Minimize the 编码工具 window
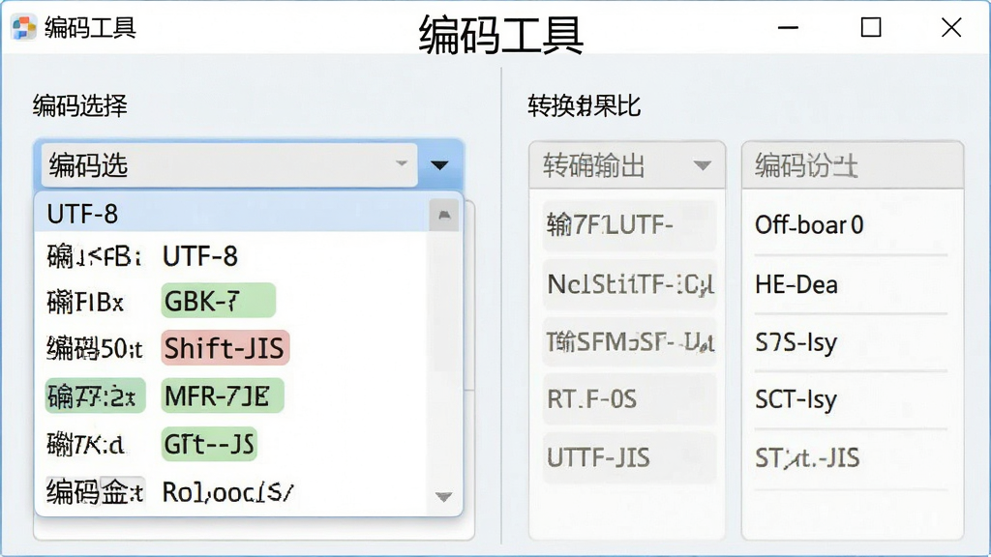 pos(788,28)
